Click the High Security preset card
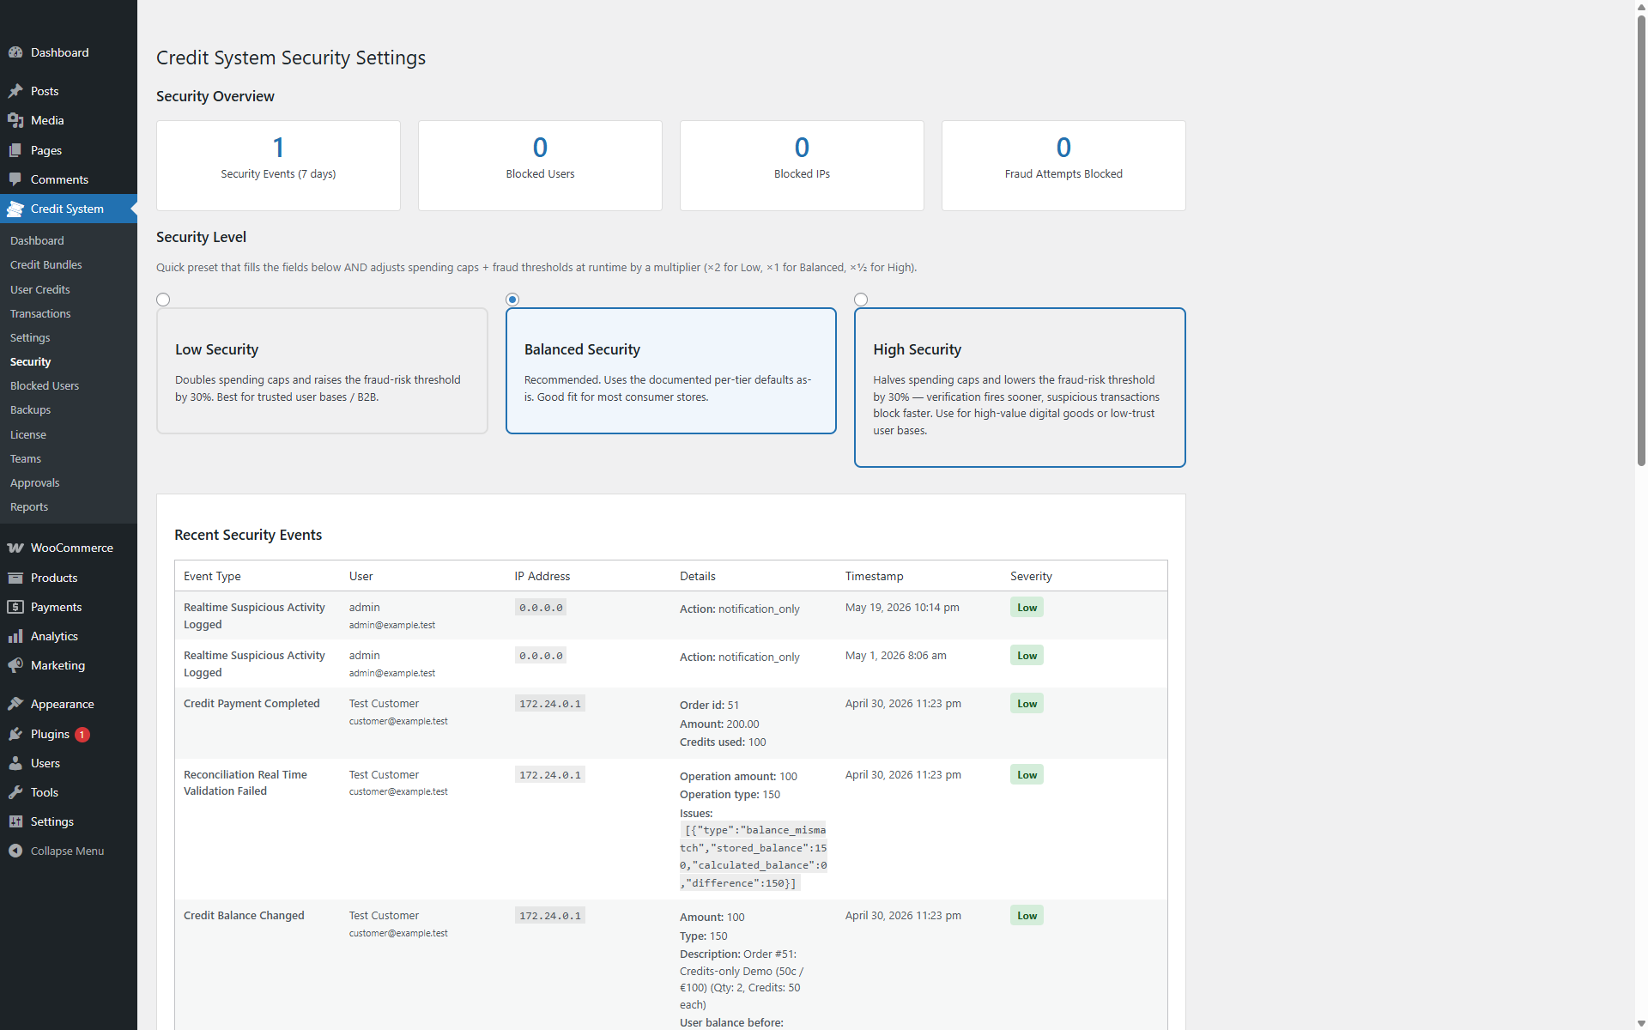 1020,387
